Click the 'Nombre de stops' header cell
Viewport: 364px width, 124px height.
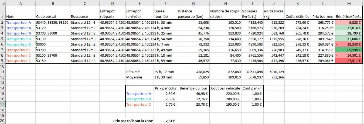225,13
